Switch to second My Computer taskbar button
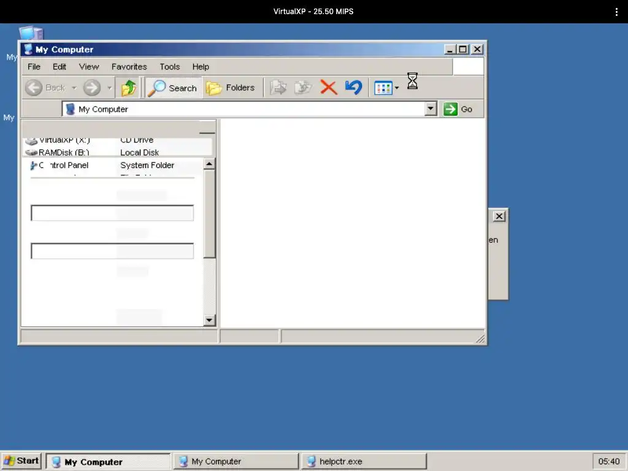The image size is (628, 471). tap(236, 461)
